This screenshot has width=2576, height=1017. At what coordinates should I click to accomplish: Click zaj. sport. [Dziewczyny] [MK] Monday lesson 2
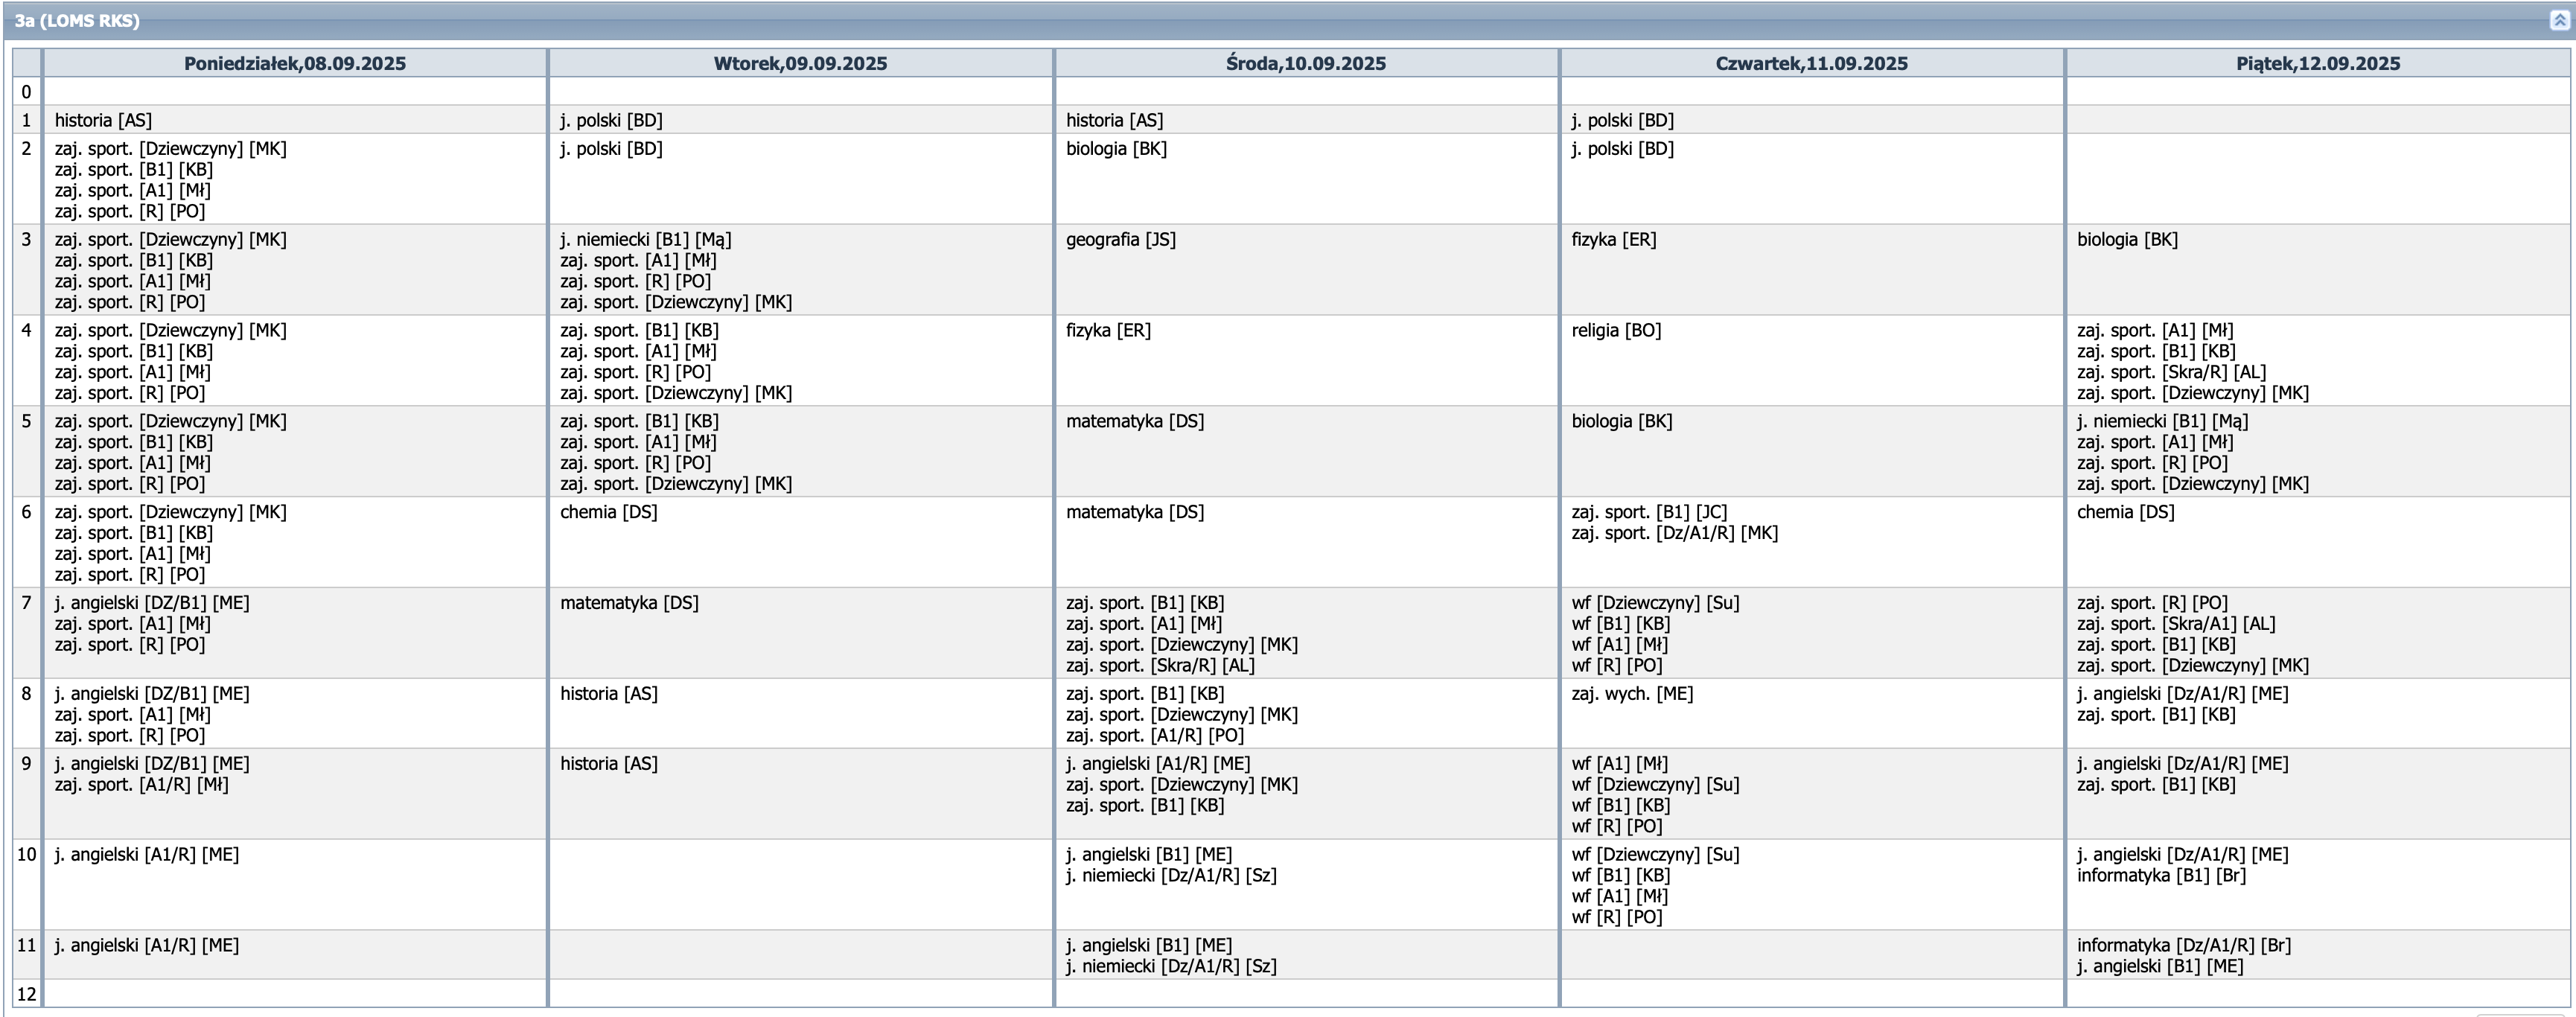click(x=170, y=148)
